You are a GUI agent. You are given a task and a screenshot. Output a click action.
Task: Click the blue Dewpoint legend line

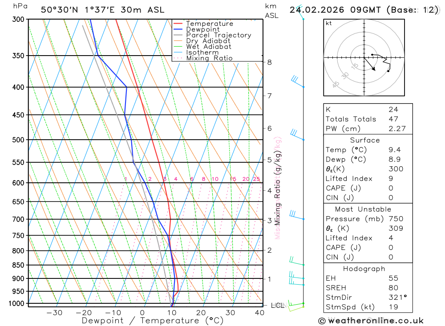pos(178,29)
